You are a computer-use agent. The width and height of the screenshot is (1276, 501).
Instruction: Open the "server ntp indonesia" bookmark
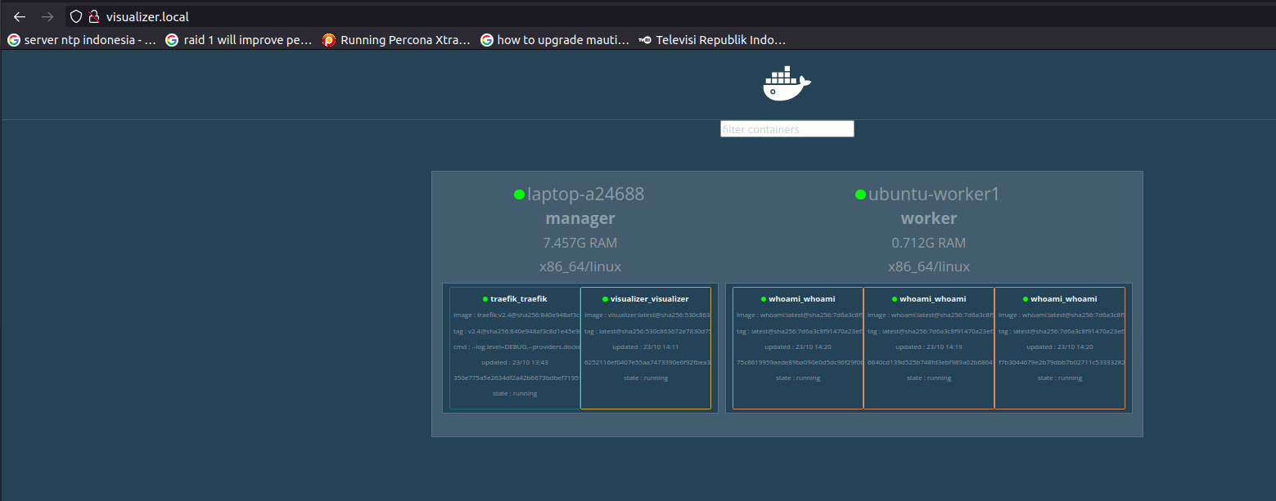click(82, 40)
